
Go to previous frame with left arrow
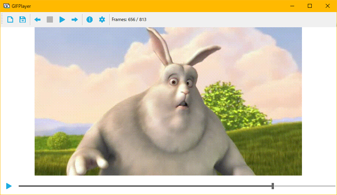[x=37, y=19]
